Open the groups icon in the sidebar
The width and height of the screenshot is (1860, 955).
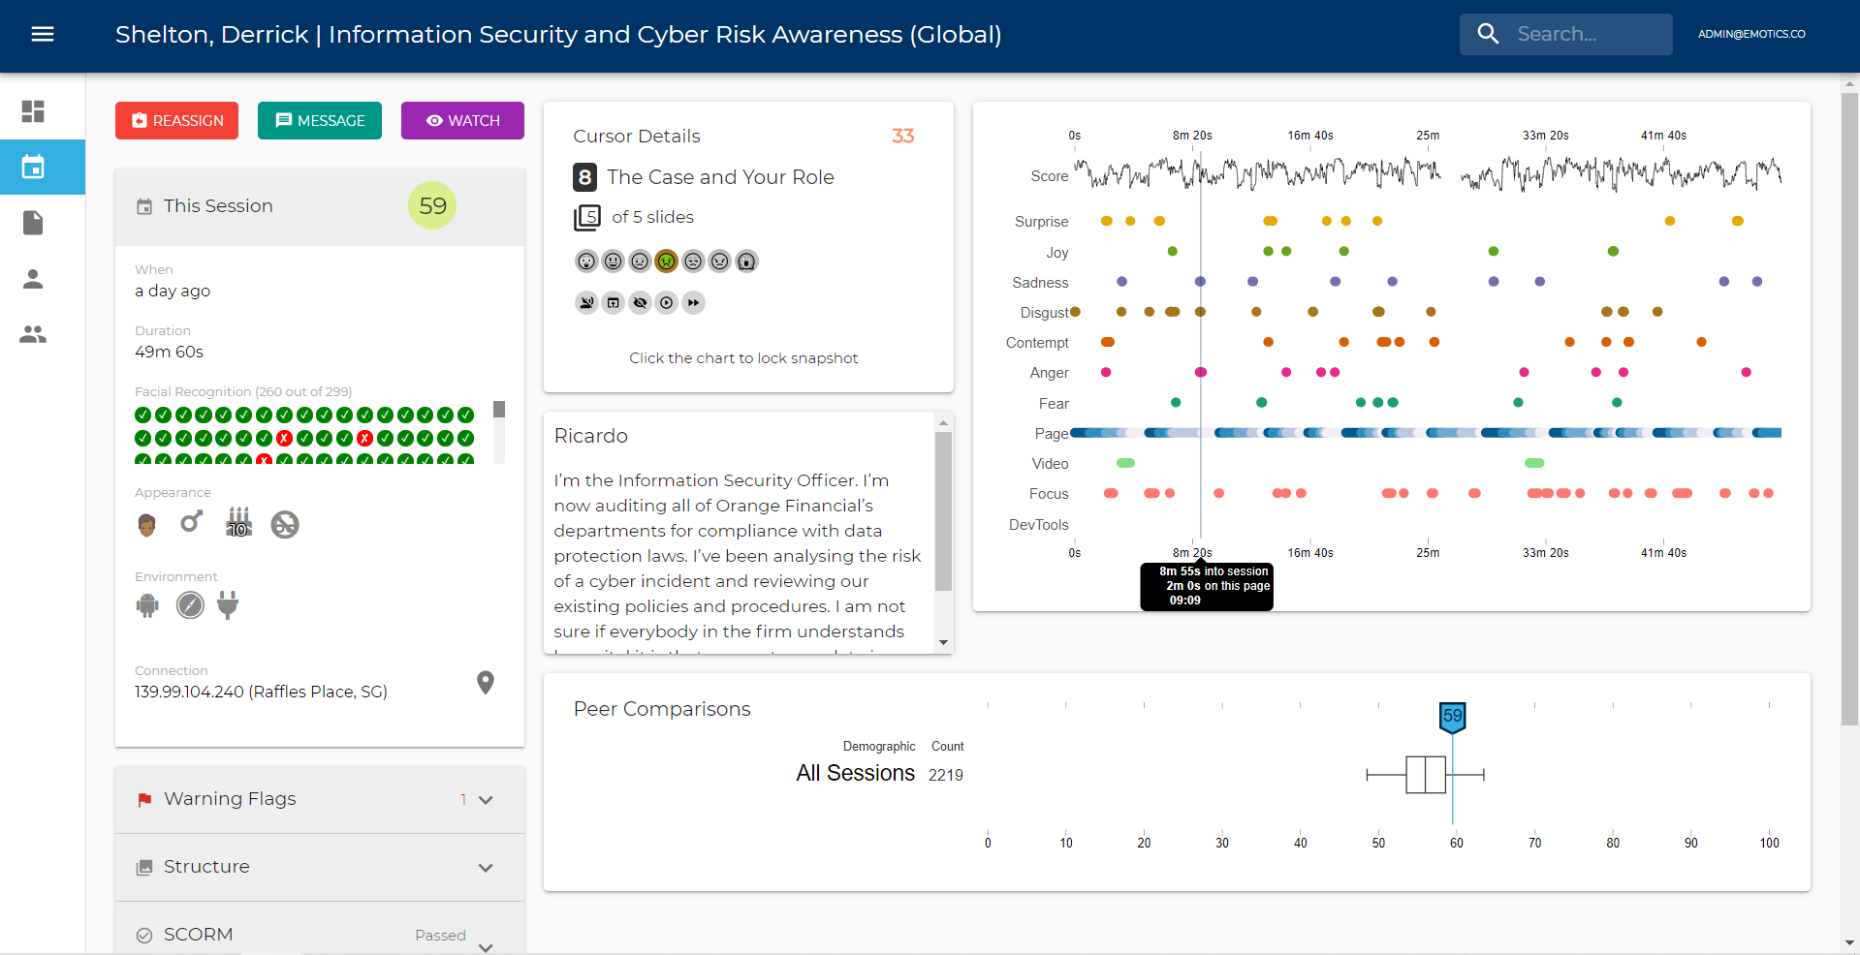33,334
